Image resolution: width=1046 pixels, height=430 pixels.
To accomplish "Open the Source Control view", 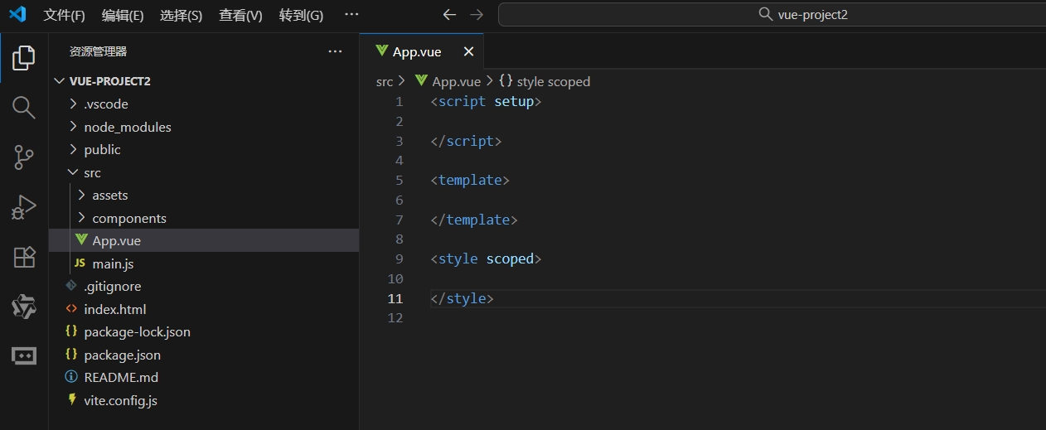I will coord(23,157).
